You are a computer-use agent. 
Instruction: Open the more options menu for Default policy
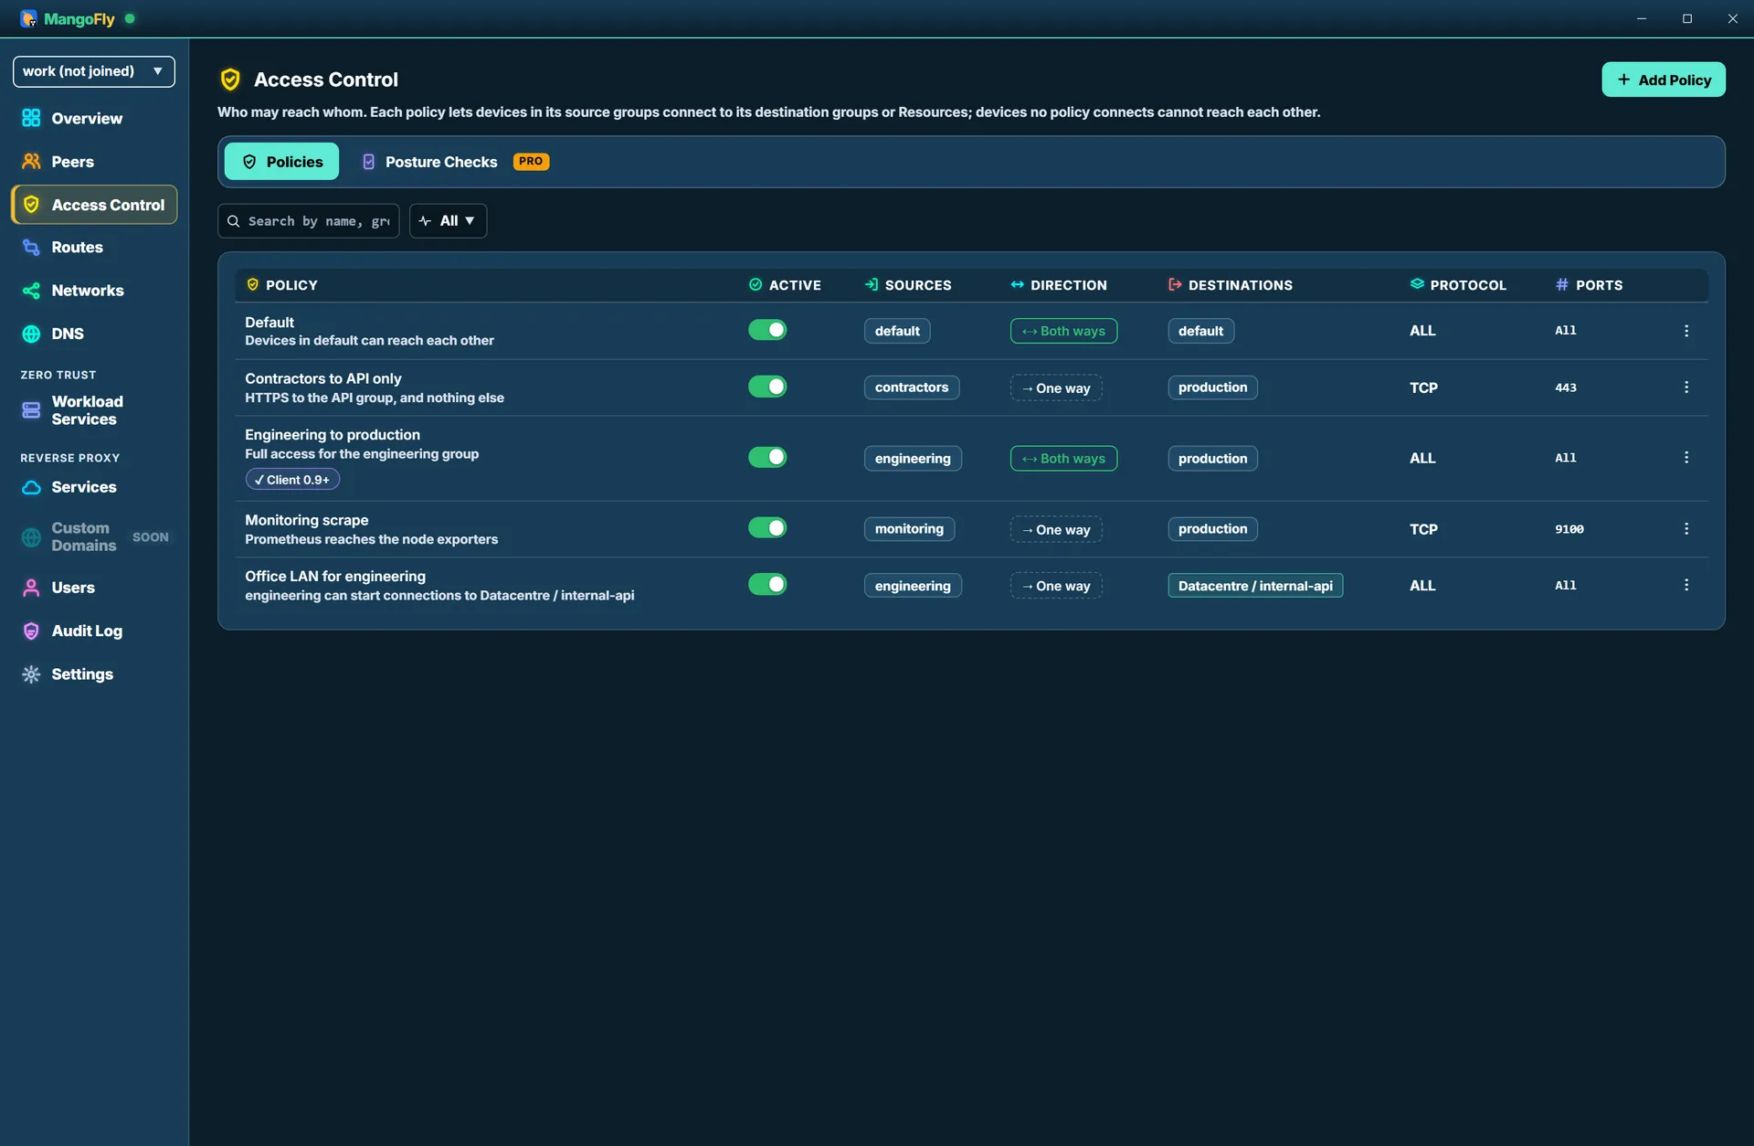point(1686,331)
